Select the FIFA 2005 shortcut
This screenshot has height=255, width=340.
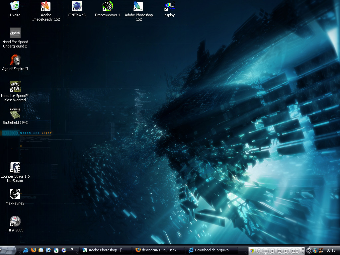(15, 221)
